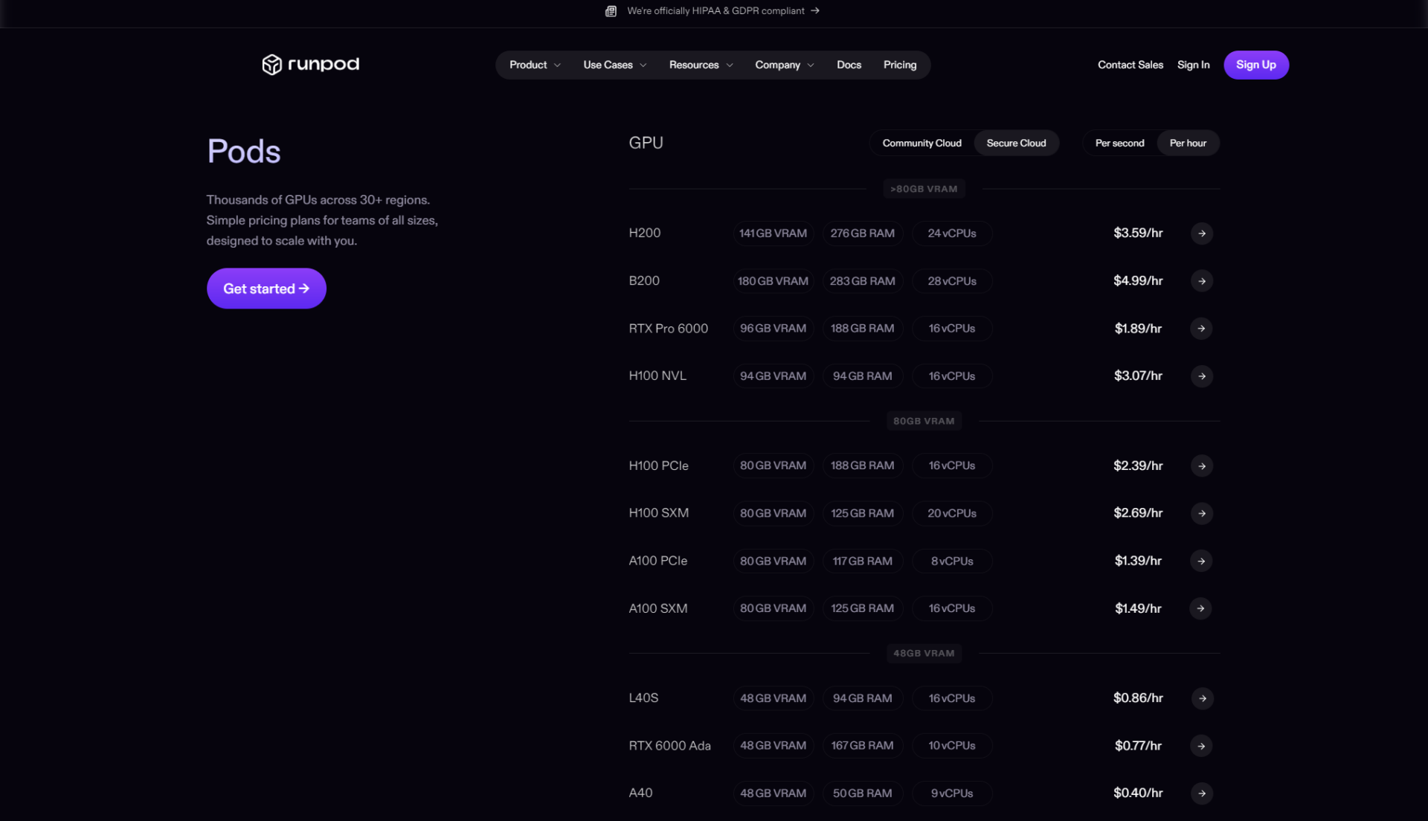Click A100 SXM row arrow icon
Image resolution: width=1428 pixels, height=821 pixels.
pyautogui.click(x=1201, y=609)
